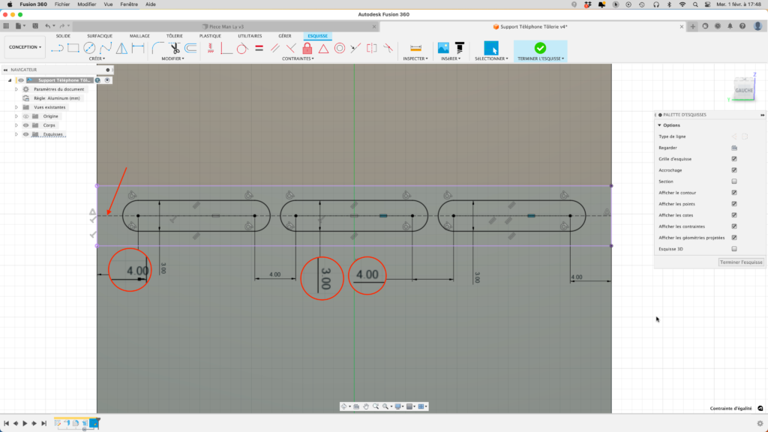
Task: Apply the Tangent constraint
Action: coord(242,48)
